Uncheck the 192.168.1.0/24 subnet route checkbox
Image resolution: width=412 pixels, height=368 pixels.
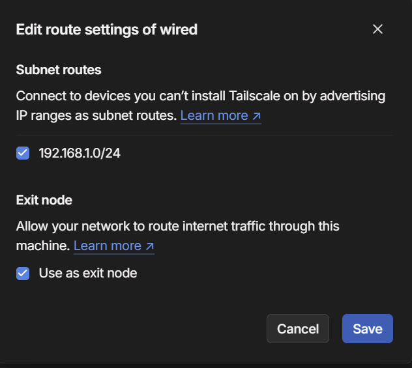pyautogui.click(x=23, y=153)
